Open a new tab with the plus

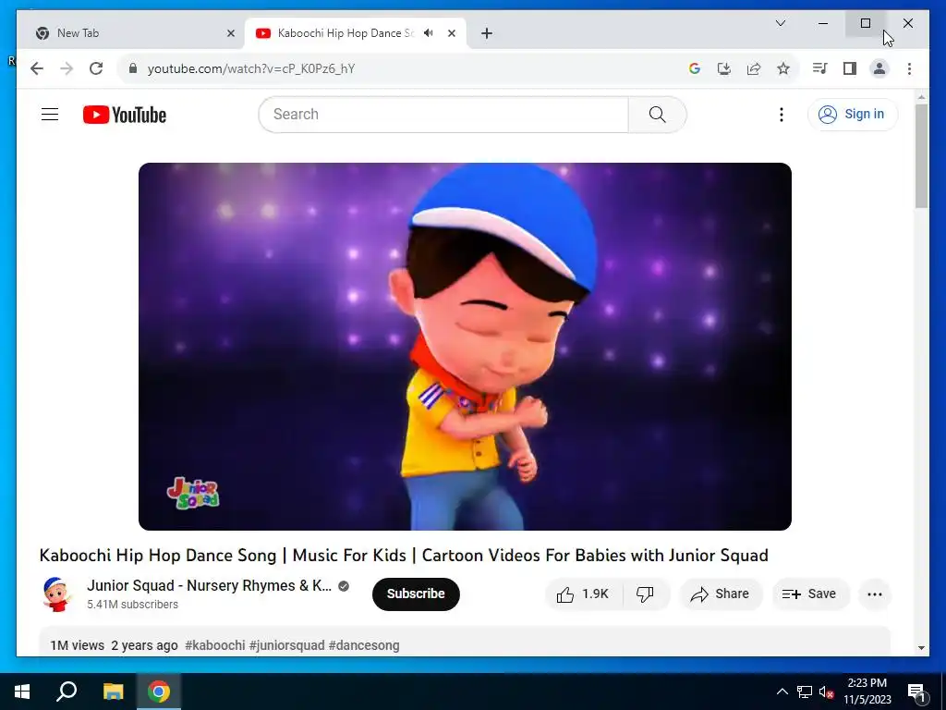pos(487,33)
